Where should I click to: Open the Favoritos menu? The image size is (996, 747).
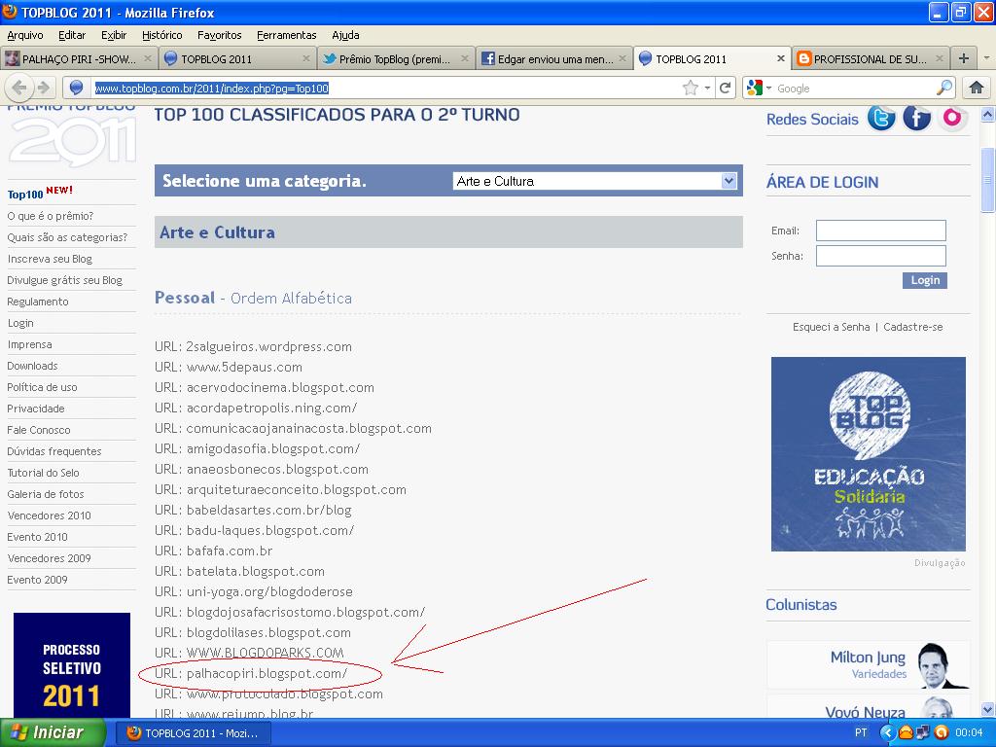(x=219, y=35)
